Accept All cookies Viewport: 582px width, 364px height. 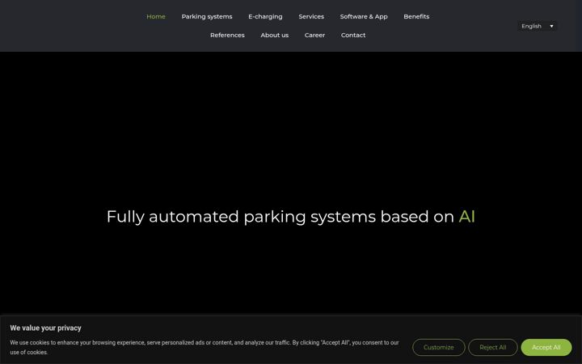pyautogui.click(x=546, y=347)
